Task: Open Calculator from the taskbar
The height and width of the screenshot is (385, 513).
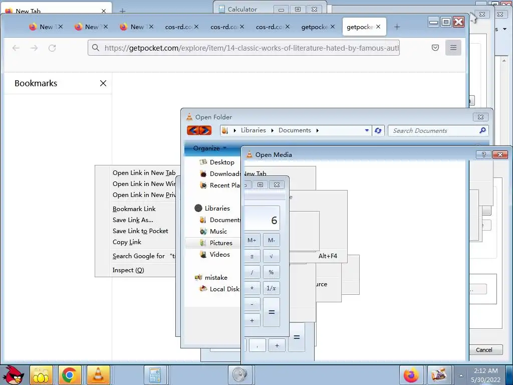Action: click(155, 375)
